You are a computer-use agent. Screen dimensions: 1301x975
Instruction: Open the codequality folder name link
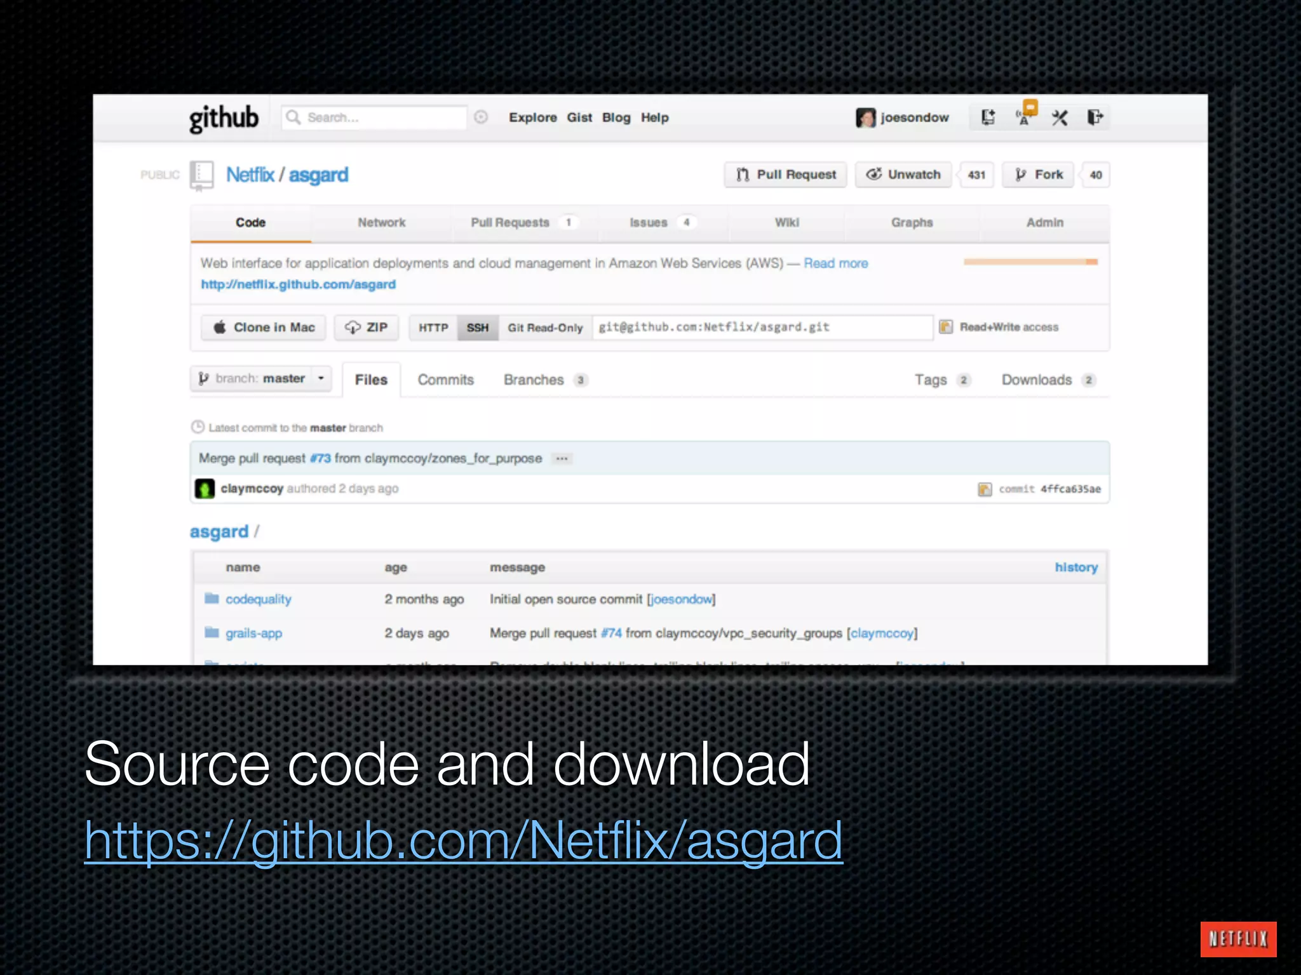click(x=259, y=599)
